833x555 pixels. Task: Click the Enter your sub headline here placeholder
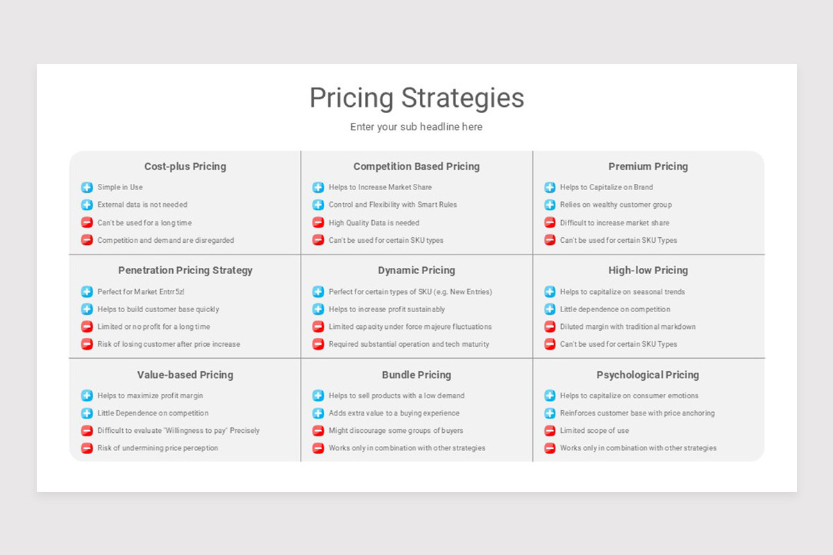coord(416,127)
